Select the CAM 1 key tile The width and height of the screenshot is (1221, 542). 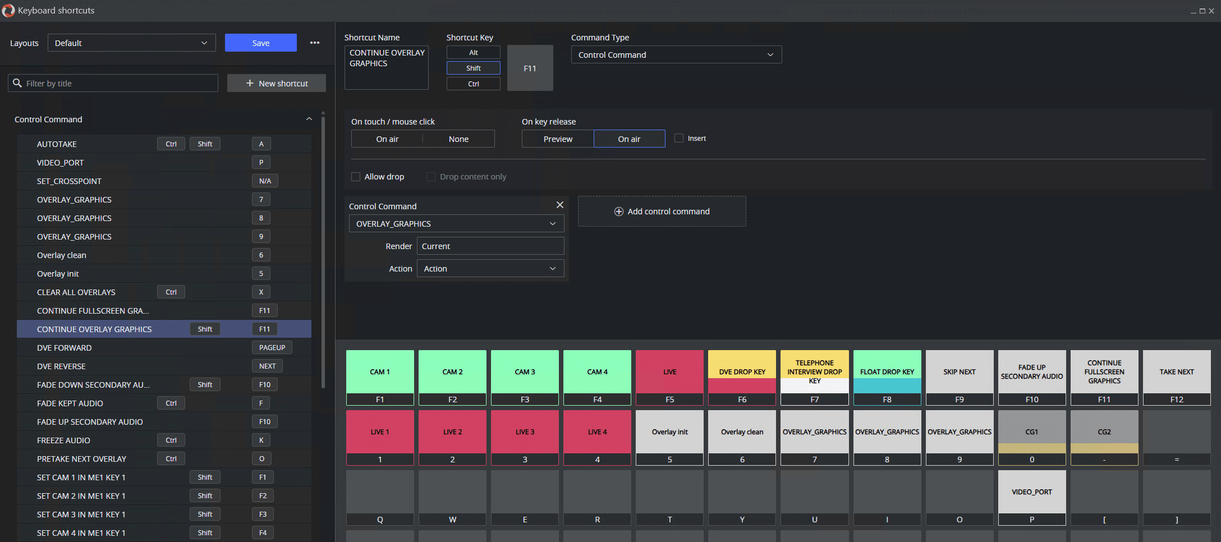click(380, 372)
